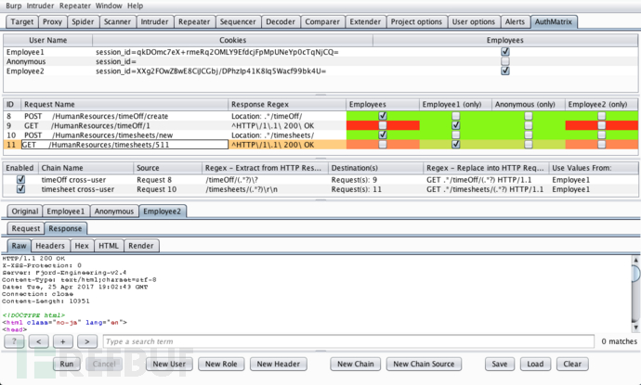Toggle Anonymous (only) checkbox for request 8
This screenshot has width=641, height=385.
point(529,116)
